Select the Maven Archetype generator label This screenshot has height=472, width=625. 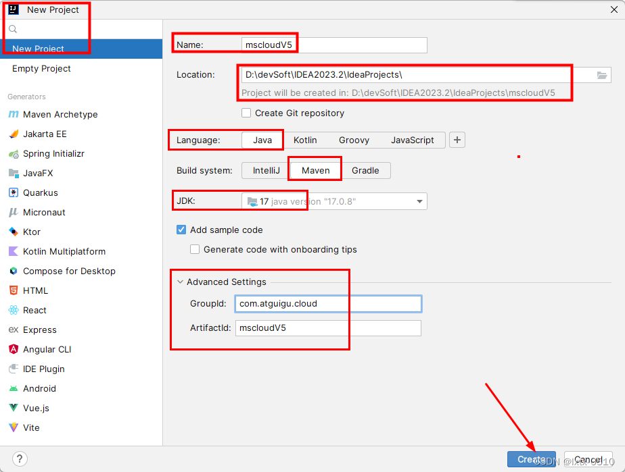[x=60, y=114]
